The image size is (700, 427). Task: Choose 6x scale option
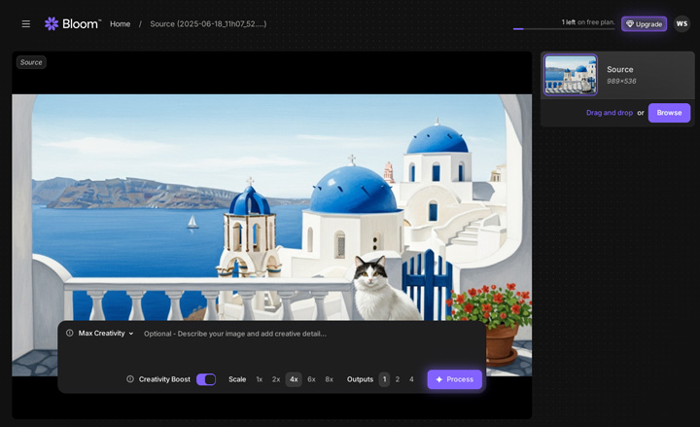point(311,379)
